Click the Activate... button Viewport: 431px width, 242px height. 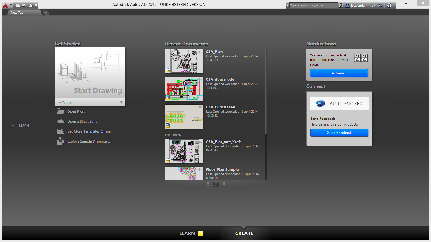tap(339, 73)
